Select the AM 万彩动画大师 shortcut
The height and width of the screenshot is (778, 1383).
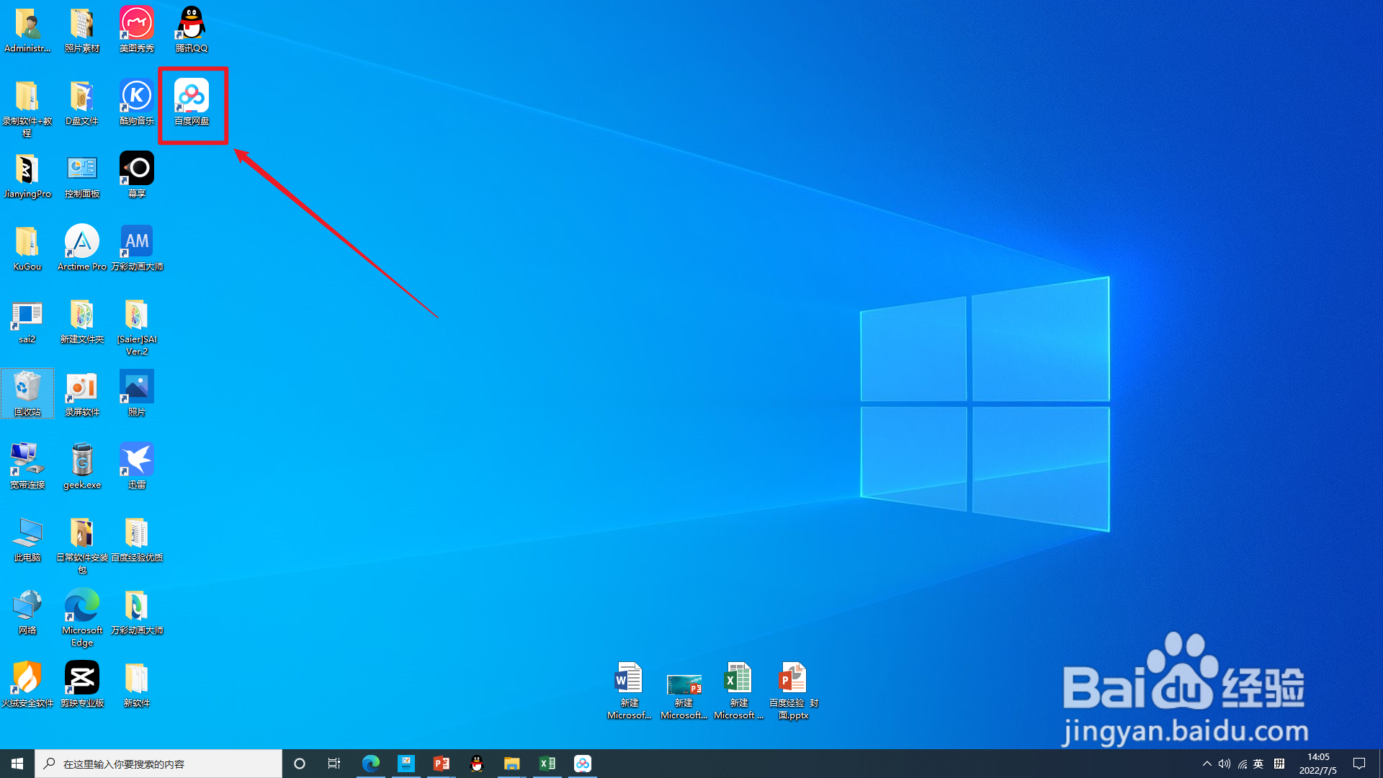tap(137, 248)
